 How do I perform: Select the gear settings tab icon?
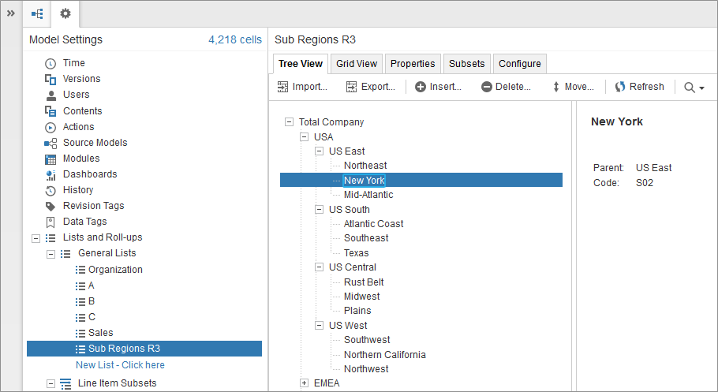[65, 13]
